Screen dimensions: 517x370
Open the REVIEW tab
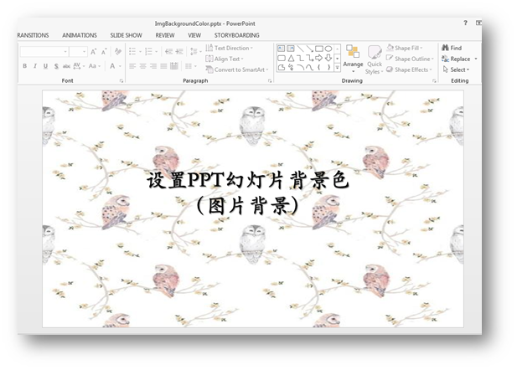coord(165,35)
